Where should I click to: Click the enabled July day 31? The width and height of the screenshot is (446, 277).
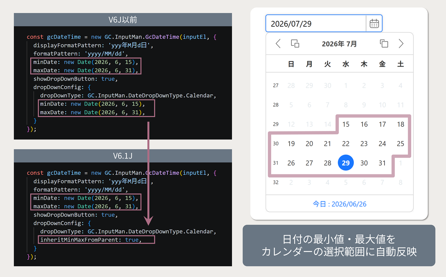point(382,163)
